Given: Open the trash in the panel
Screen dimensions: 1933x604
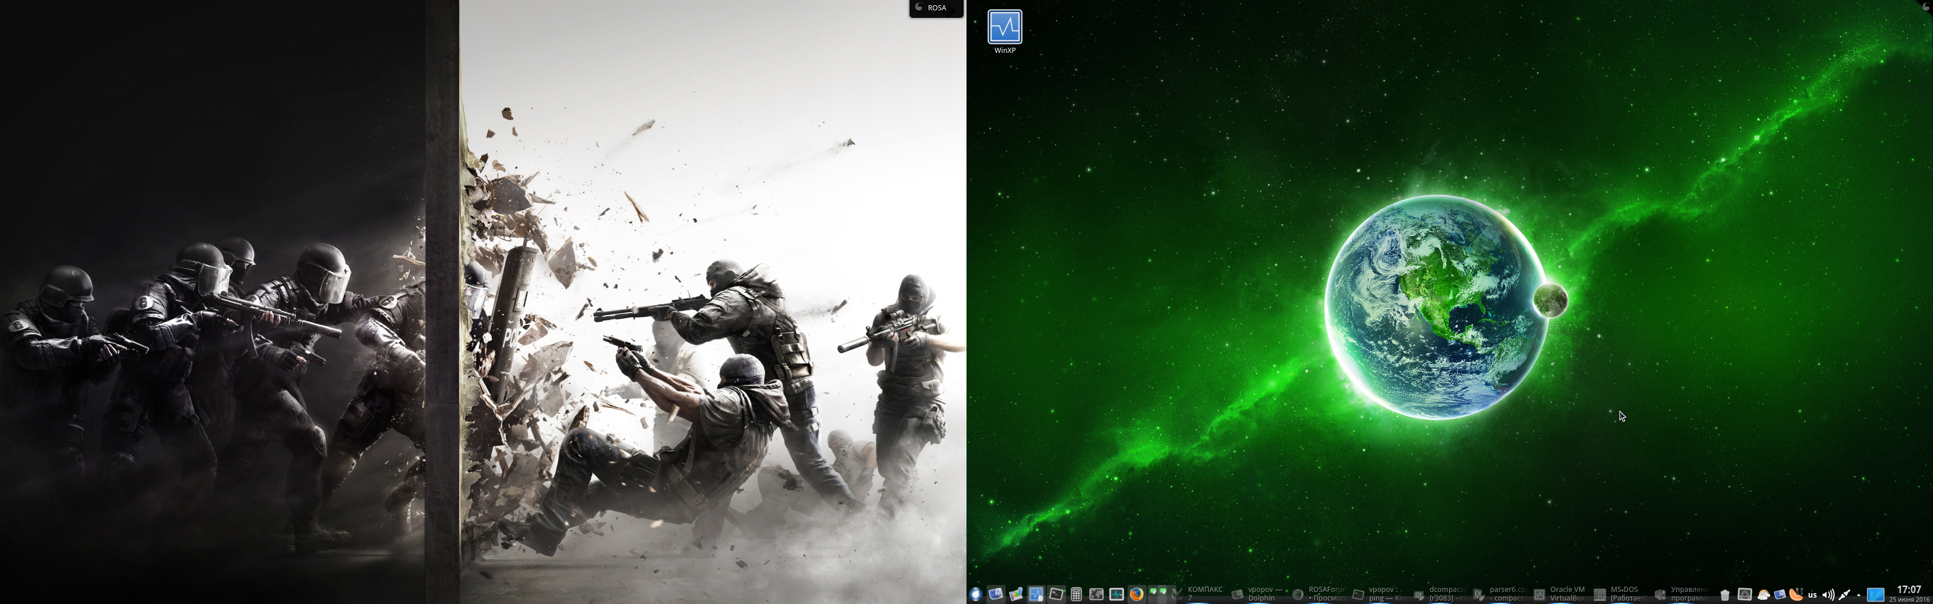Looking at the screenshot, I should (1725, 595).
